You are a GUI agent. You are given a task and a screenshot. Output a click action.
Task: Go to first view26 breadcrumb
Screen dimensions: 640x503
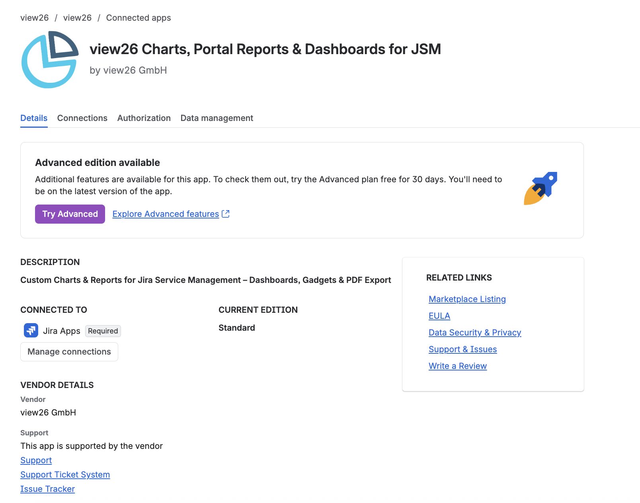[x=35, y=18]
